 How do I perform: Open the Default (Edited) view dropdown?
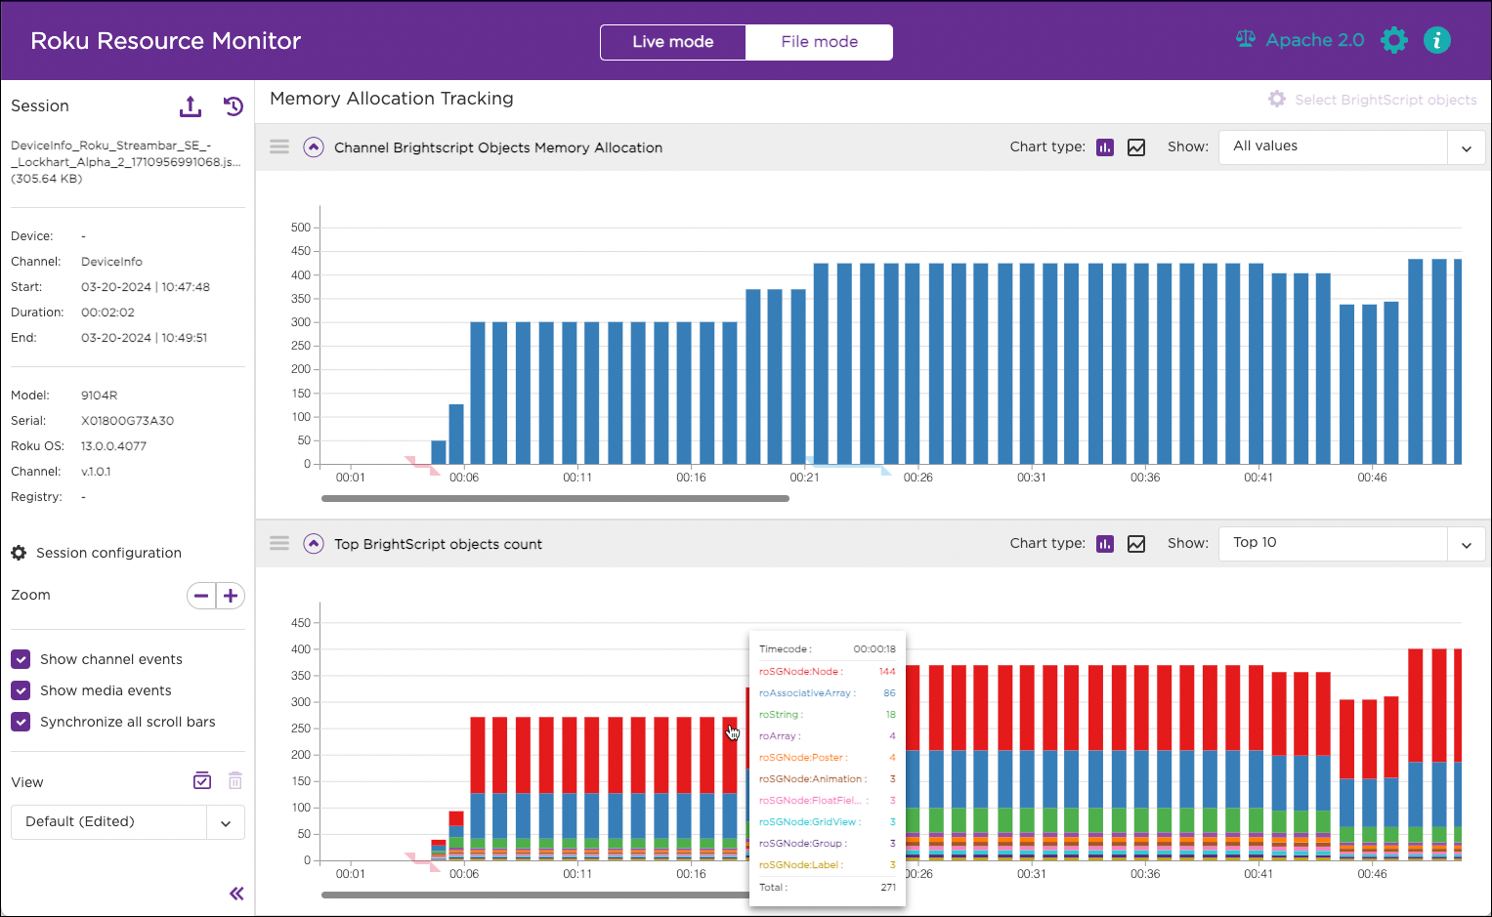pos(128,822)
